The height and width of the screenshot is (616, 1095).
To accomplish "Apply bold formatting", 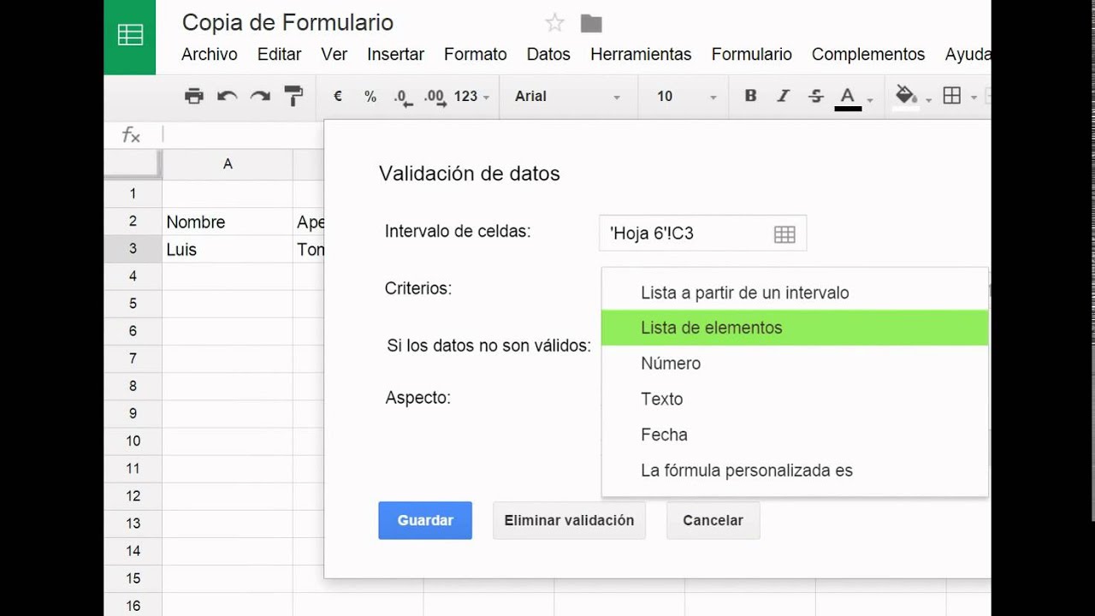I will point(750,96).
